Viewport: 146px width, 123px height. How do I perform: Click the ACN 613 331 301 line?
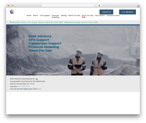22,84
